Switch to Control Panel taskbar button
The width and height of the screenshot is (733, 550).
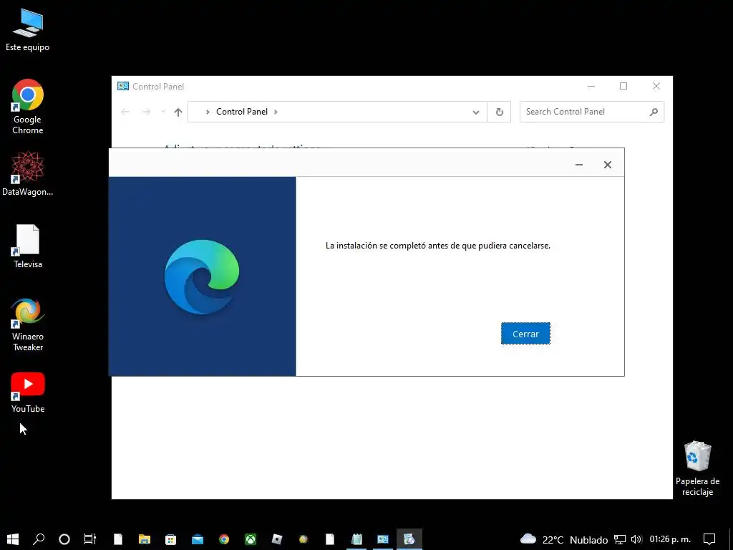(383, 539)
